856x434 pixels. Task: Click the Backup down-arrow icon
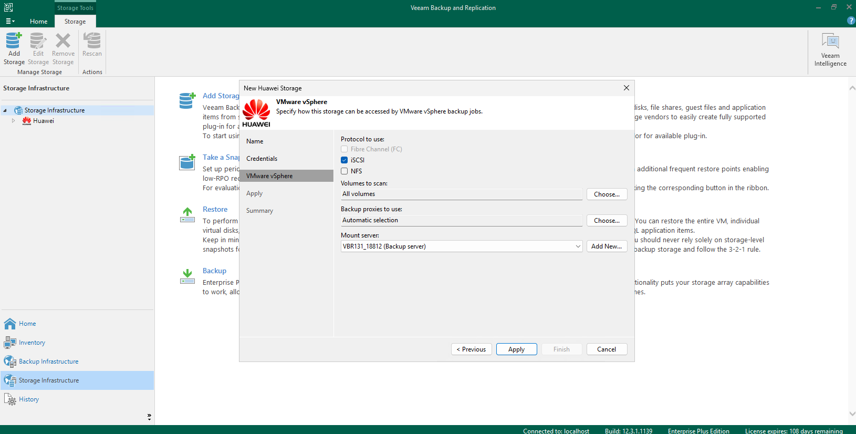[x=187, y=276]
